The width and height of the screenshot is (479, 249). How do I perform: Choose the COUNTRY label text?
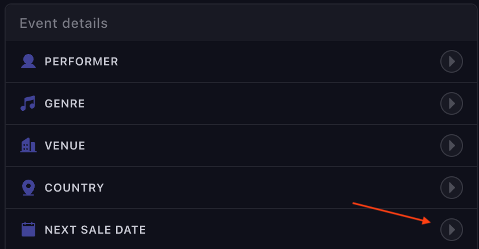pos(75,188)
